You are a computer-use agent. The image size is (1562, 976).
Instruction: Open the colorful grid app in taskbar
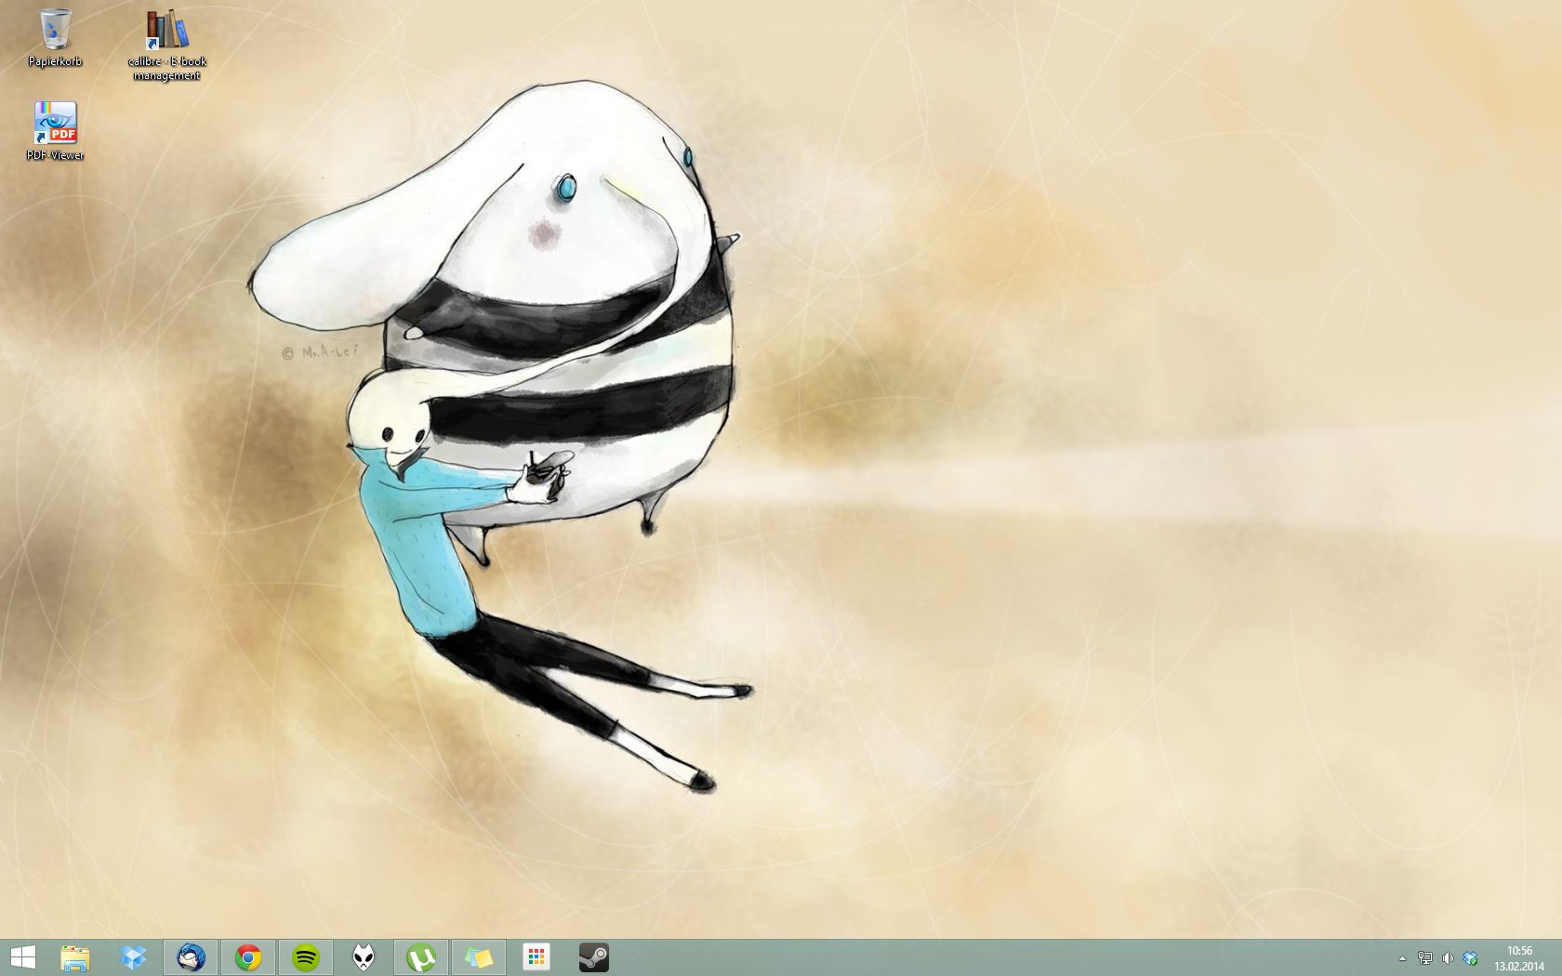pyautogui.click(x=536, y=957)
